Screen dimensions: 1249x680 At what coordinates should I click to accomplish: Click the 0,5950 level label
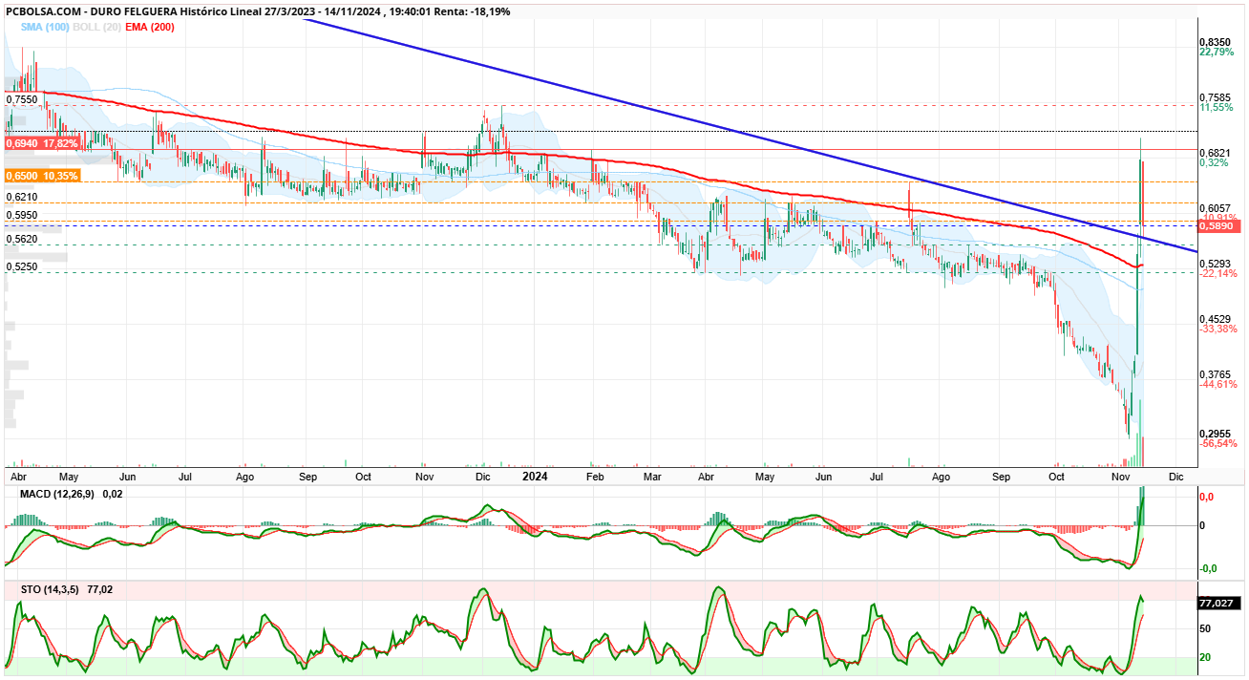point(21,216)
